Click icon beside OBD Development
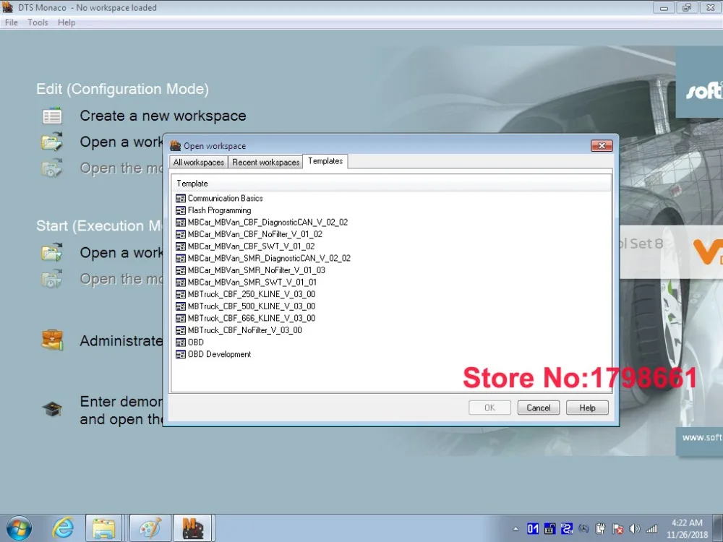The image size is (723, 542). [181, 354]
